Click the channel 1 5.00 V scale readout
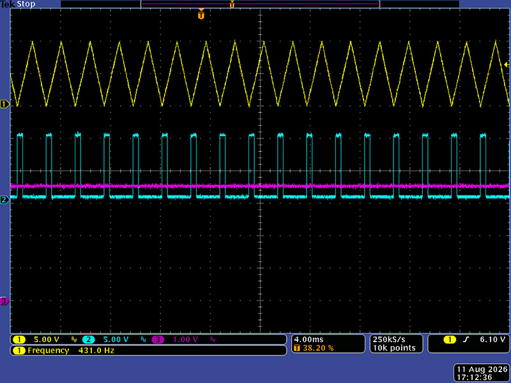This screenshot has width=511, height=383. [47, 340]
